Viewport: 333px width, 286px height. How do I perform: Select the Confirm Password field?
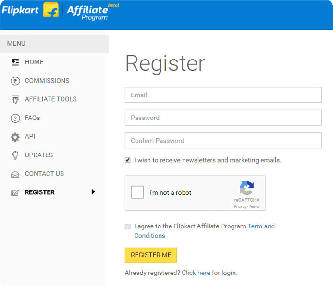[223, 141]
